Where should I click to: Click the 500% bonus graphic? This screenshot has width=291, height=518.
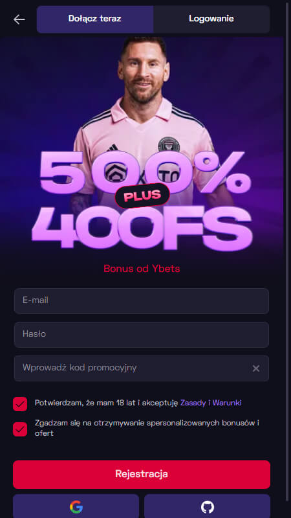(x=145, y=172)
